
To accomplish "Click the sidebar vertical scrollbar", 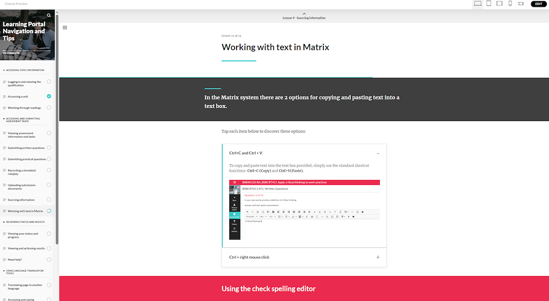I will pyautogui.click(x=57, y=129).
